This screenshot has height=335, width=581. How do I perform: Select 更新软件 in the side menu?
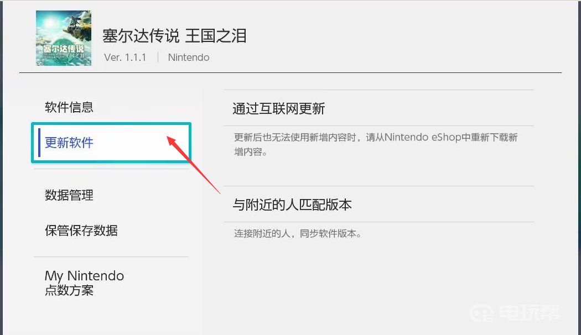coord(111,143)
